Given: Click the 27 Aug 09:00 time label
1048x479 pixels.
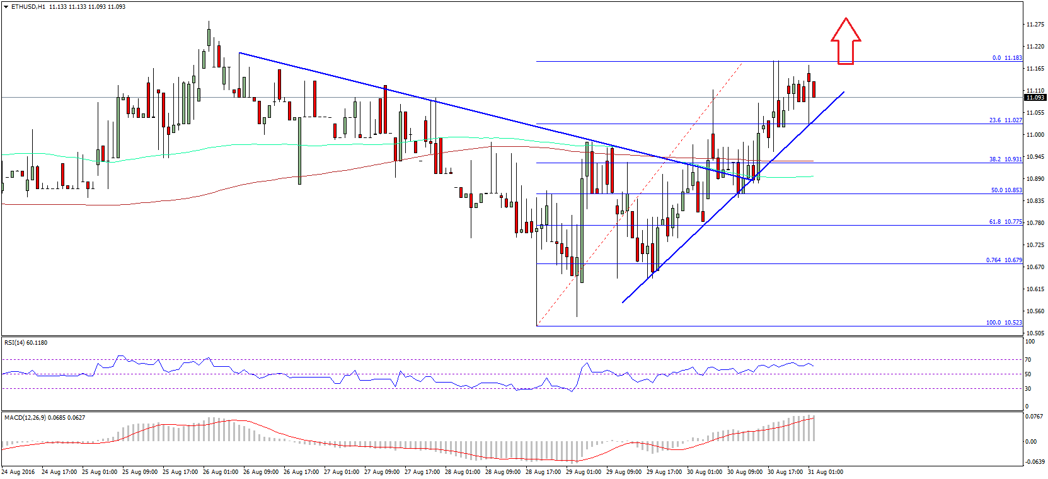Looking at the screenshot, I should (382, 472).
